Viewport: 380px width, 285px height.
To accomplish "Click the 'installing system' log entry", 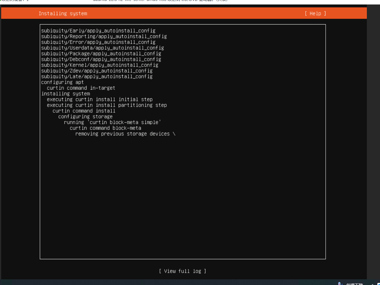I will (66, 94).
